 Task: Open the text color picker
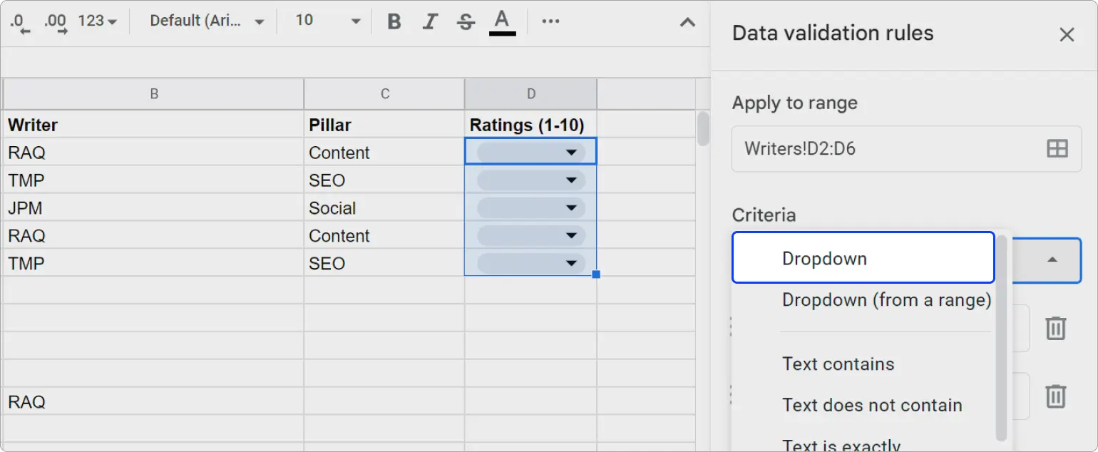pyautogui.click(x=502, y=21)
